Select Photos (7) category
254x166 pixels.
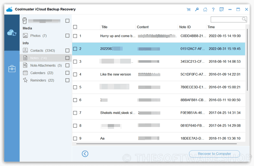tap(38, 35)
